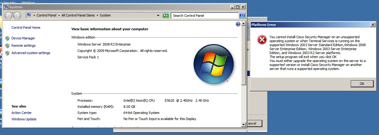Expand the dropdown arrow after All Control Panel Items

(97, 15)
